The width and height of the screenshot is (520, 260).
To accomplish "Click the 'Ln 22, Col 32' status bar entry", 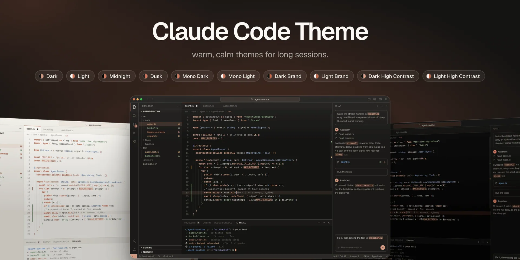I will (x=339, y=256).
